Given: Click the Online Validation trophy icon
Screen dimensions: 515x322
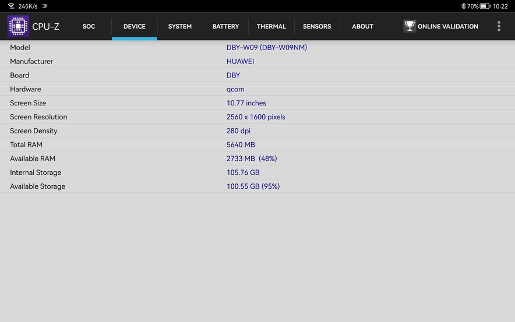Looking at the screenshot, I should pos(410,26).
